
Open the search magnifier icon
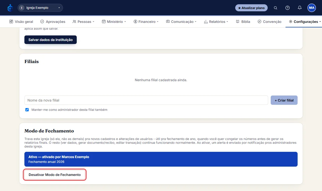click(275, 8)
